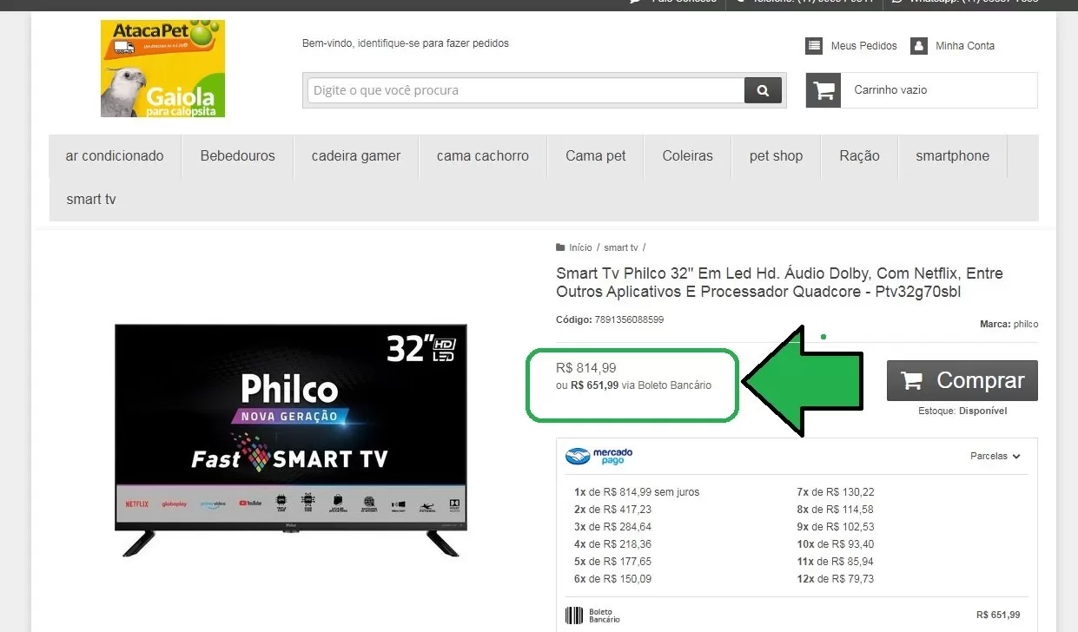
Task: Select the 3x de R$ 284,64 installment
Action: pyautogui.click(x=612, y=527)
